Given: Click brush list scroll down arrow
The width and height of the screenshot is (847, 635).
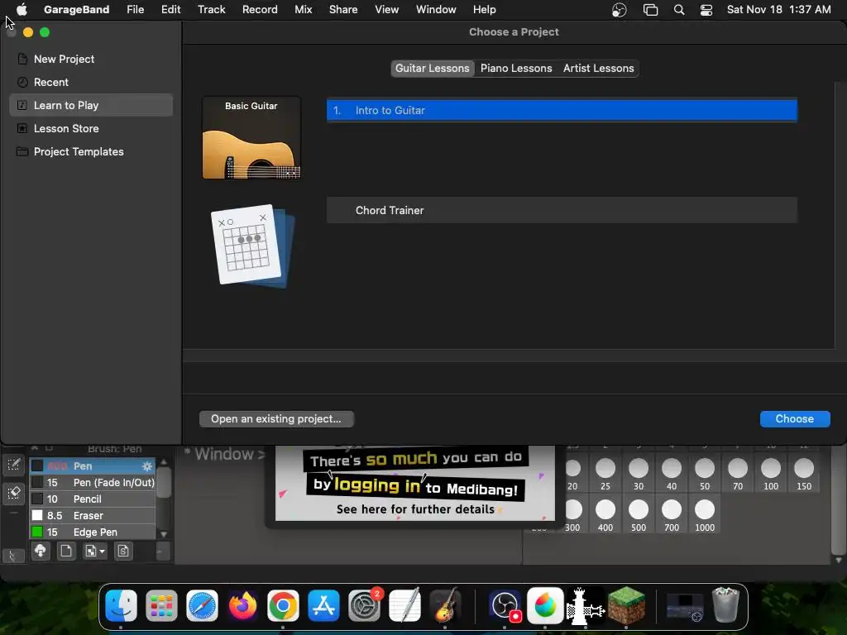Looking at the screenshot, I should pos(164,535).
